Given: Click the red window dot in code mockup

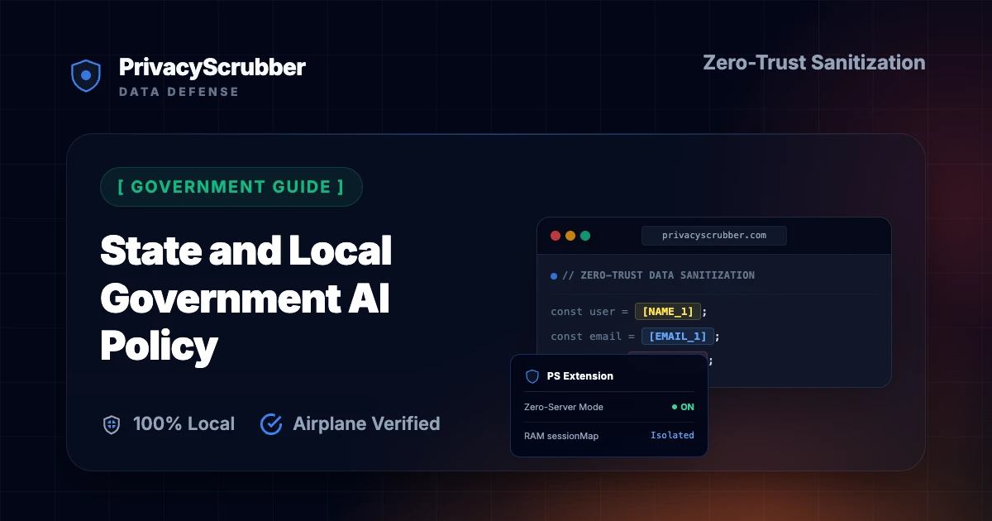Looking at the screenshot, I should [556, 236].
